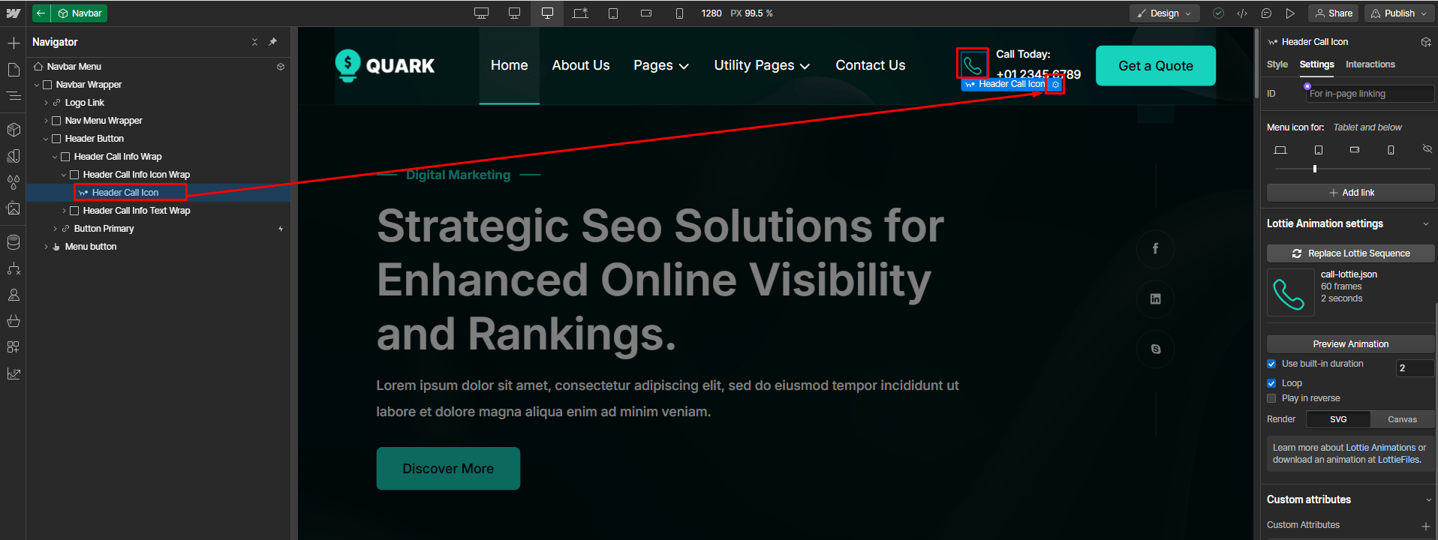Switch to mobile portrait breakpoint
Viewport: 1438px width, 540px height.
tap(679, 13)
